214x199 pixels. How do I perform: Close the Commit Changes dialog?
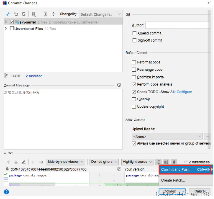click(x=209, y=3)
